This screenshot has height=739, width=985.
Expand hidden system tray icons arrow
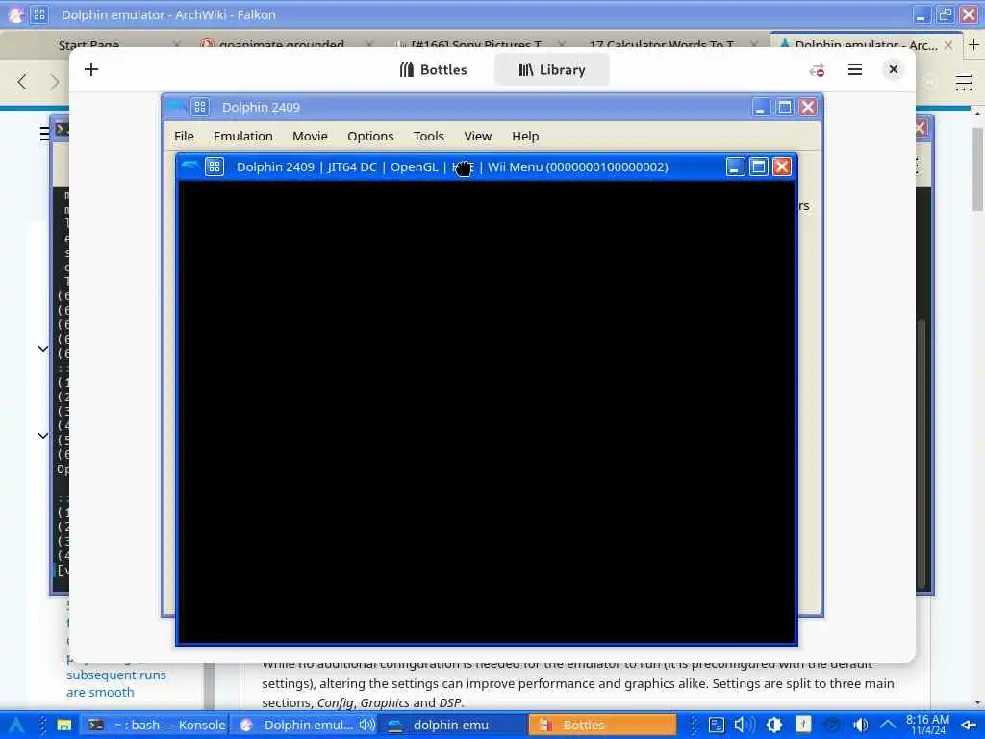tap(888, 725)
